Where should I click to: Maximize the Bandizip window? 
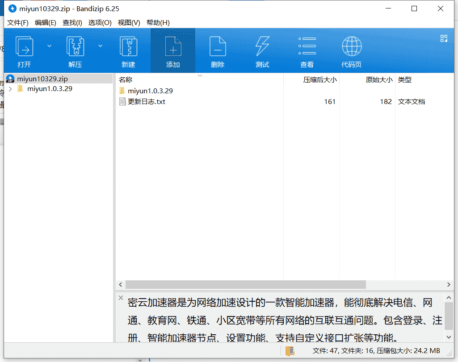click(x=414, y=8)
